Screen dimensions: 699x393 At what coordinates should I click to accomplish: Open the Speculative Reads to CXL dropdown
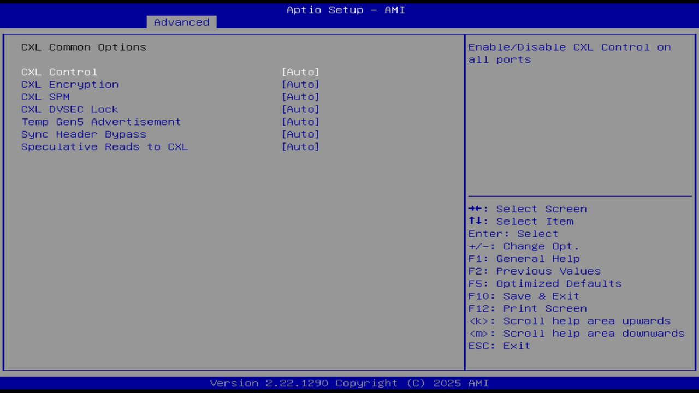click(x=300, y=146)
